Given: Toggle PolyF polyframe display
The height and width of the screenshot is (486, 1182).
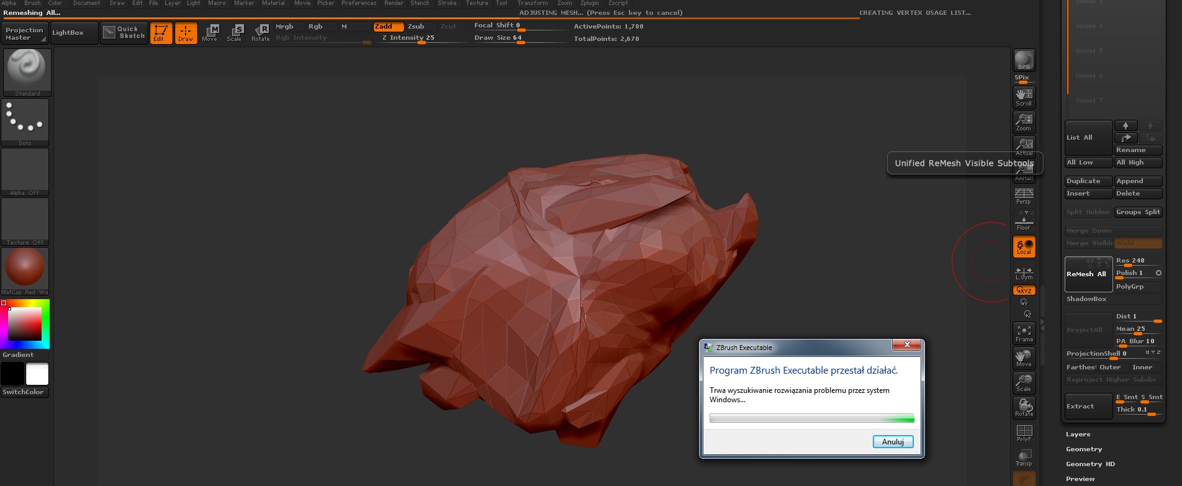Looking at the screenshot, I should [x=1024, y=433].
